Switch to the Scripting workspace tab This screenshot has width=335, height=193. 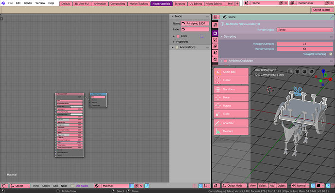tap(180, 3)
